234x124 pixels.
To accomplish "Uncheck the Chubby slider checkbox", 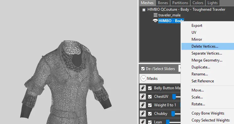I will pyautogui.click(x=150, y=114).
